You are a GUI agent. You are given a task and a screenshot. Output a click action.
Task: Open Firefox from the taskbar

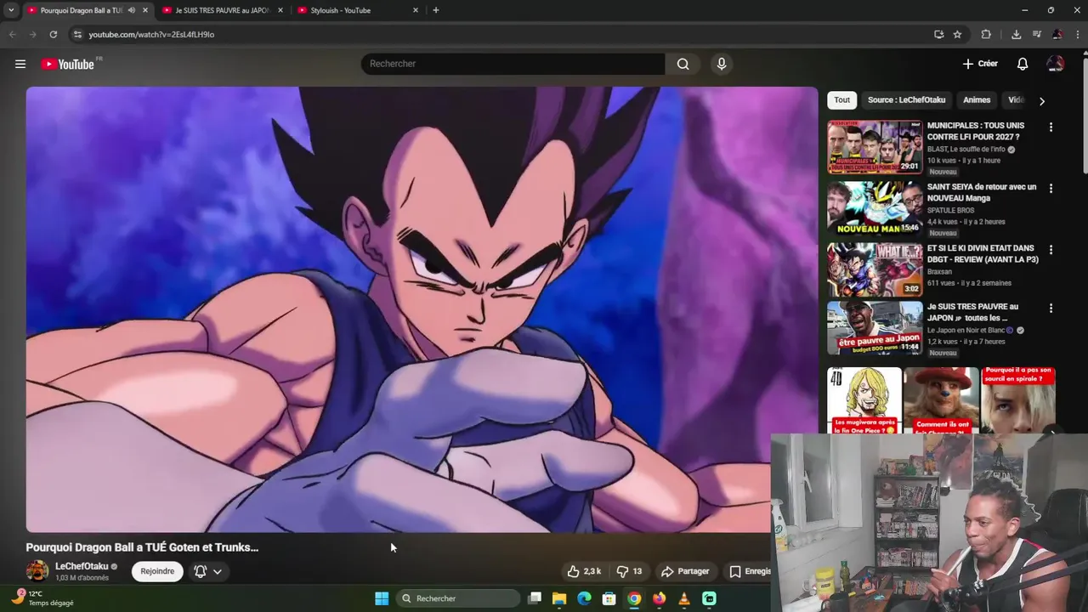(x=659, y=598)
